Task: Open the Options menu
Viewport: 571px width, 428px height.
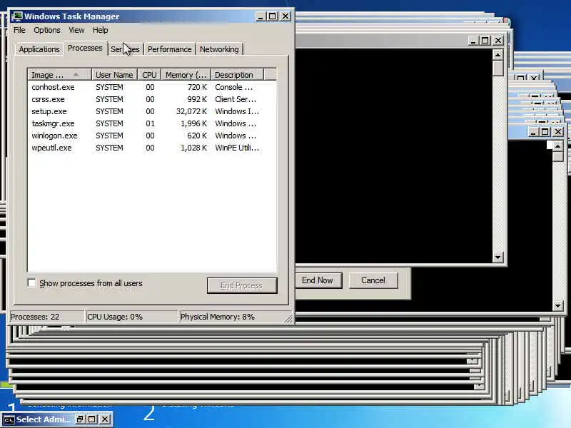Action: pyautogui.click(x=47, y=30)
